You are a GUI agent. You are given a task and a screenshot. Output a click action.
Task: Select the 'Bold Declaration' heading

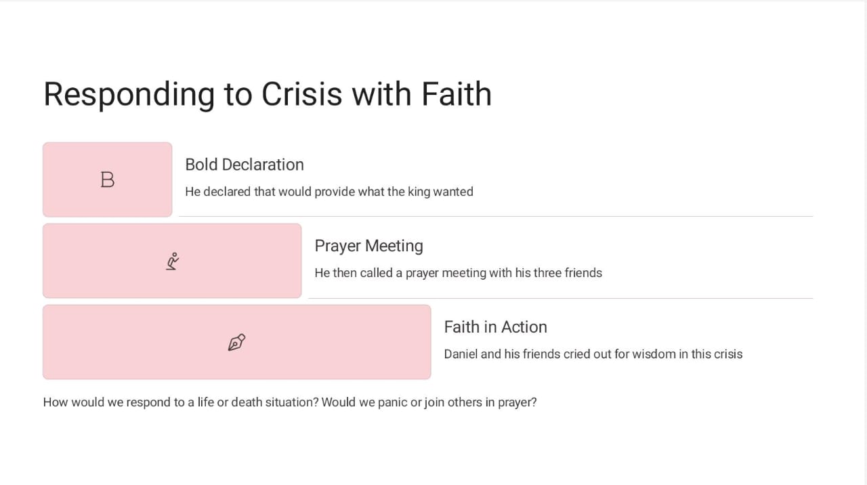point(245,165)
